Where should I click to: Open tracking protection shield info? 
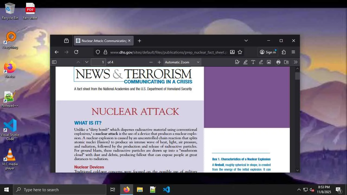pyautogui.click(x=98, y=52)
